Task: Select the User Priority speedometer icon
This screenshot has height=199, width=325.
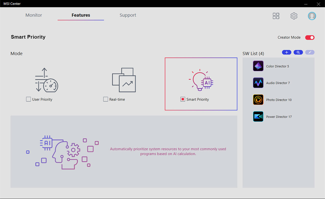Action: click(x=46, y=80)
